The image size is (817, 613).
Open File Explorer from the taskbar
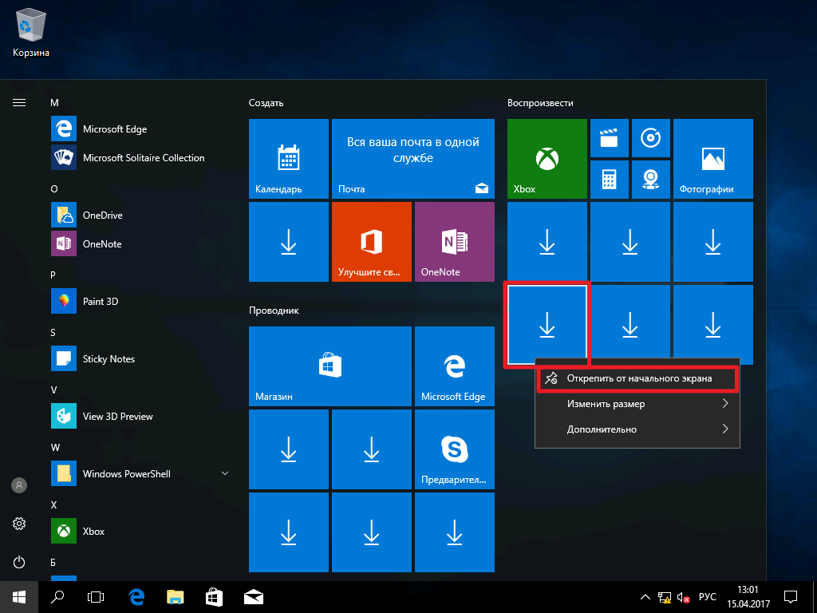(176, 597)
